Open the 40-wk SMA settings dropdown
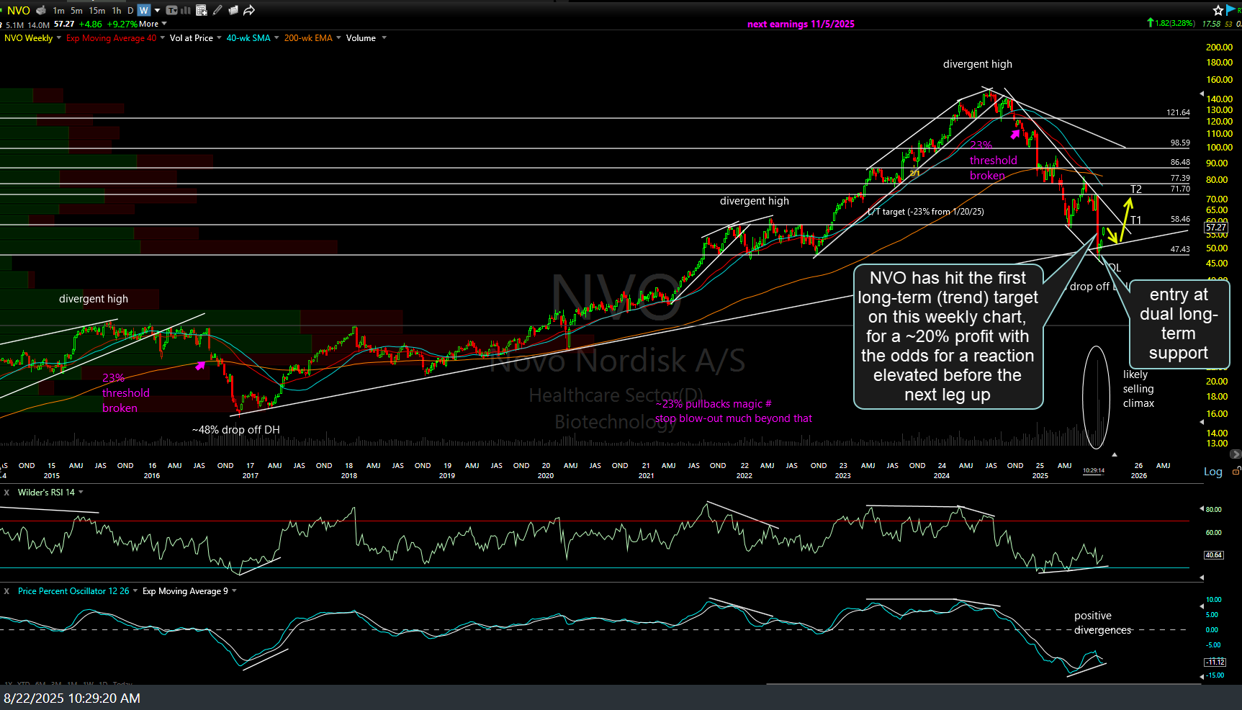 (276, 38)
